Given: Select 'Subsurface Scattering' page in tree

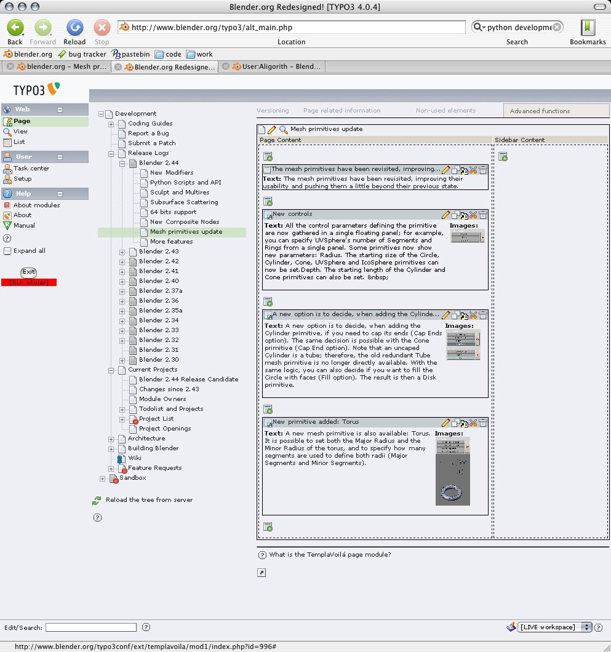Looking at the screenshot, I should [184, 202].
